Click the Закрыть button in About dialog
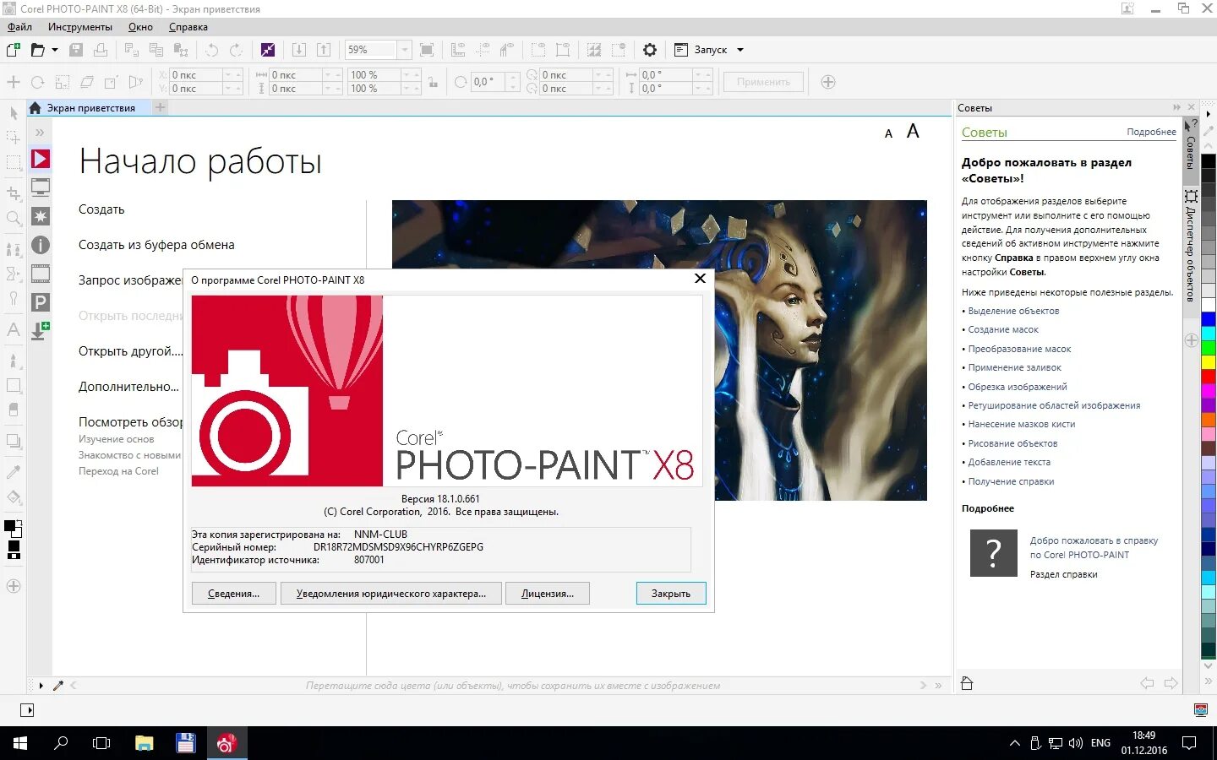This screenshot has height=760, width=1217. (671, 594)
